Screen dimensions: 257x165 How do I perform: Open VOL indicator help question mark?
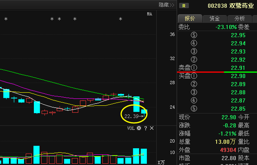[146, 128]
